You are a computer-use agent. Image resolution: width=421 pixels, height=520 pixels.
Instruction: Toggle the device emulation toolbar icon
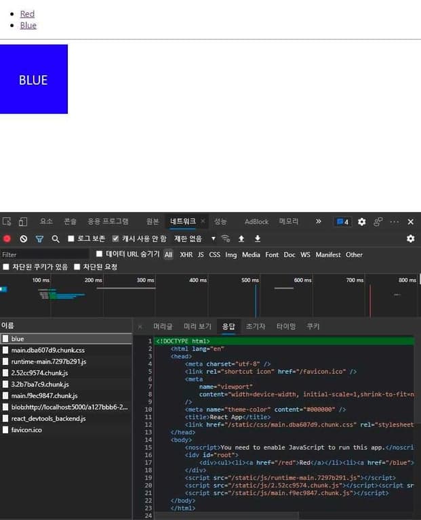[22, 221]
